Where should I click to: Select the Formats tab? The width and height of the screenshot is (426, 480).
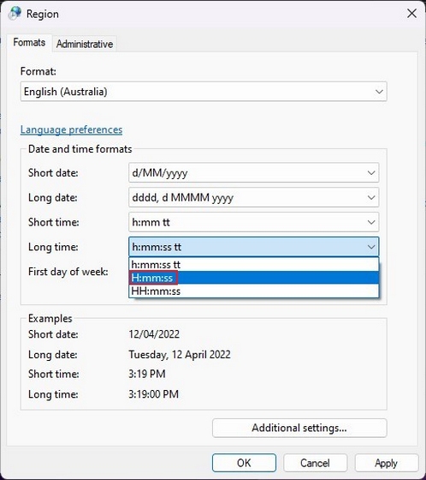tap(29, 42)
